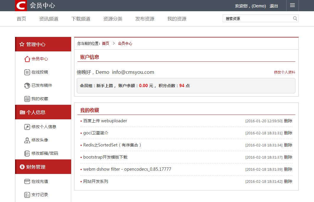The image size is (314, 202).
Task: Delete the 网站开发系列 favorite
Action: pos(288,181)
